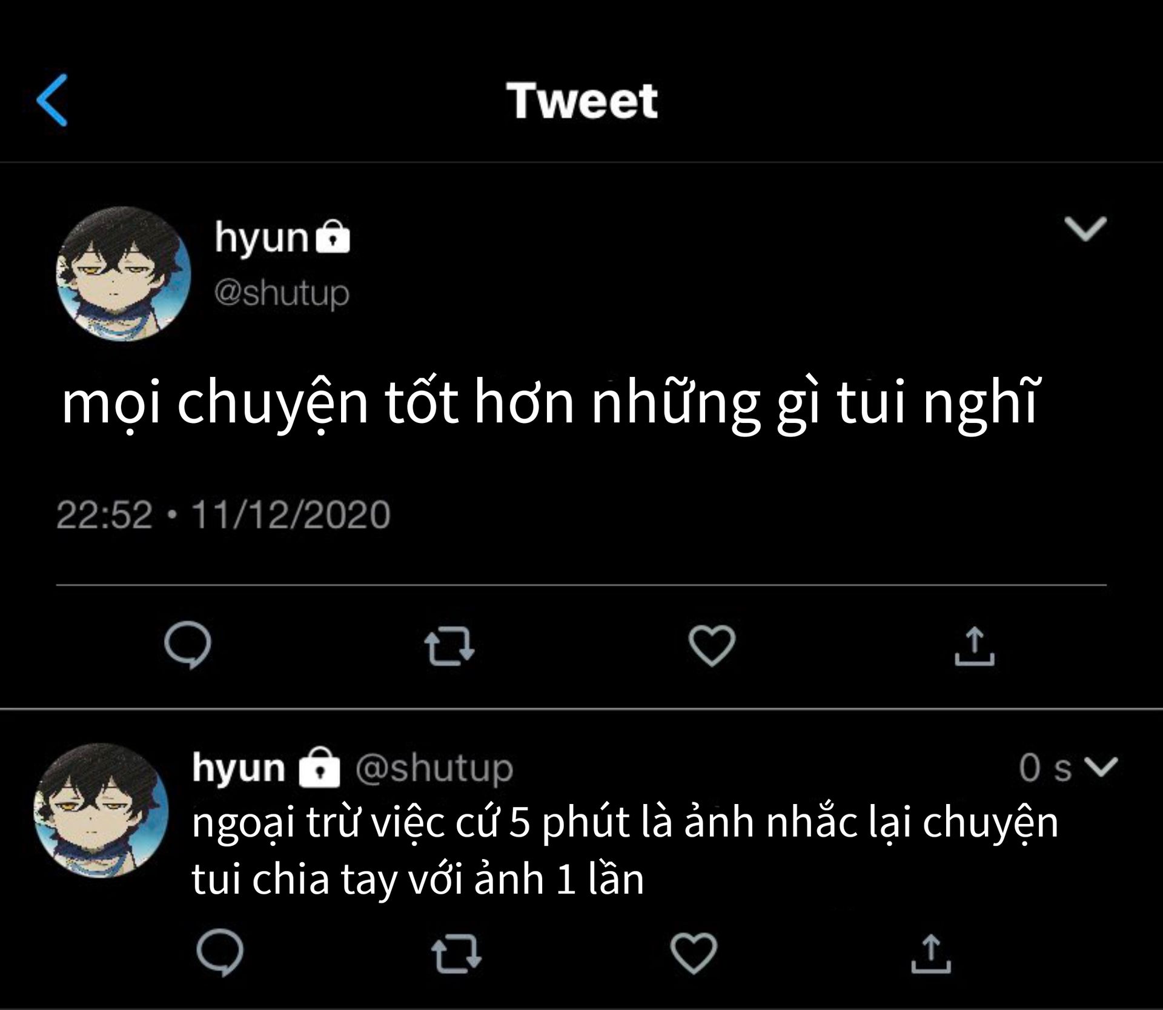Tap the bold hyun name in reply
The image size is (1163, 1010).
[239, 768]
